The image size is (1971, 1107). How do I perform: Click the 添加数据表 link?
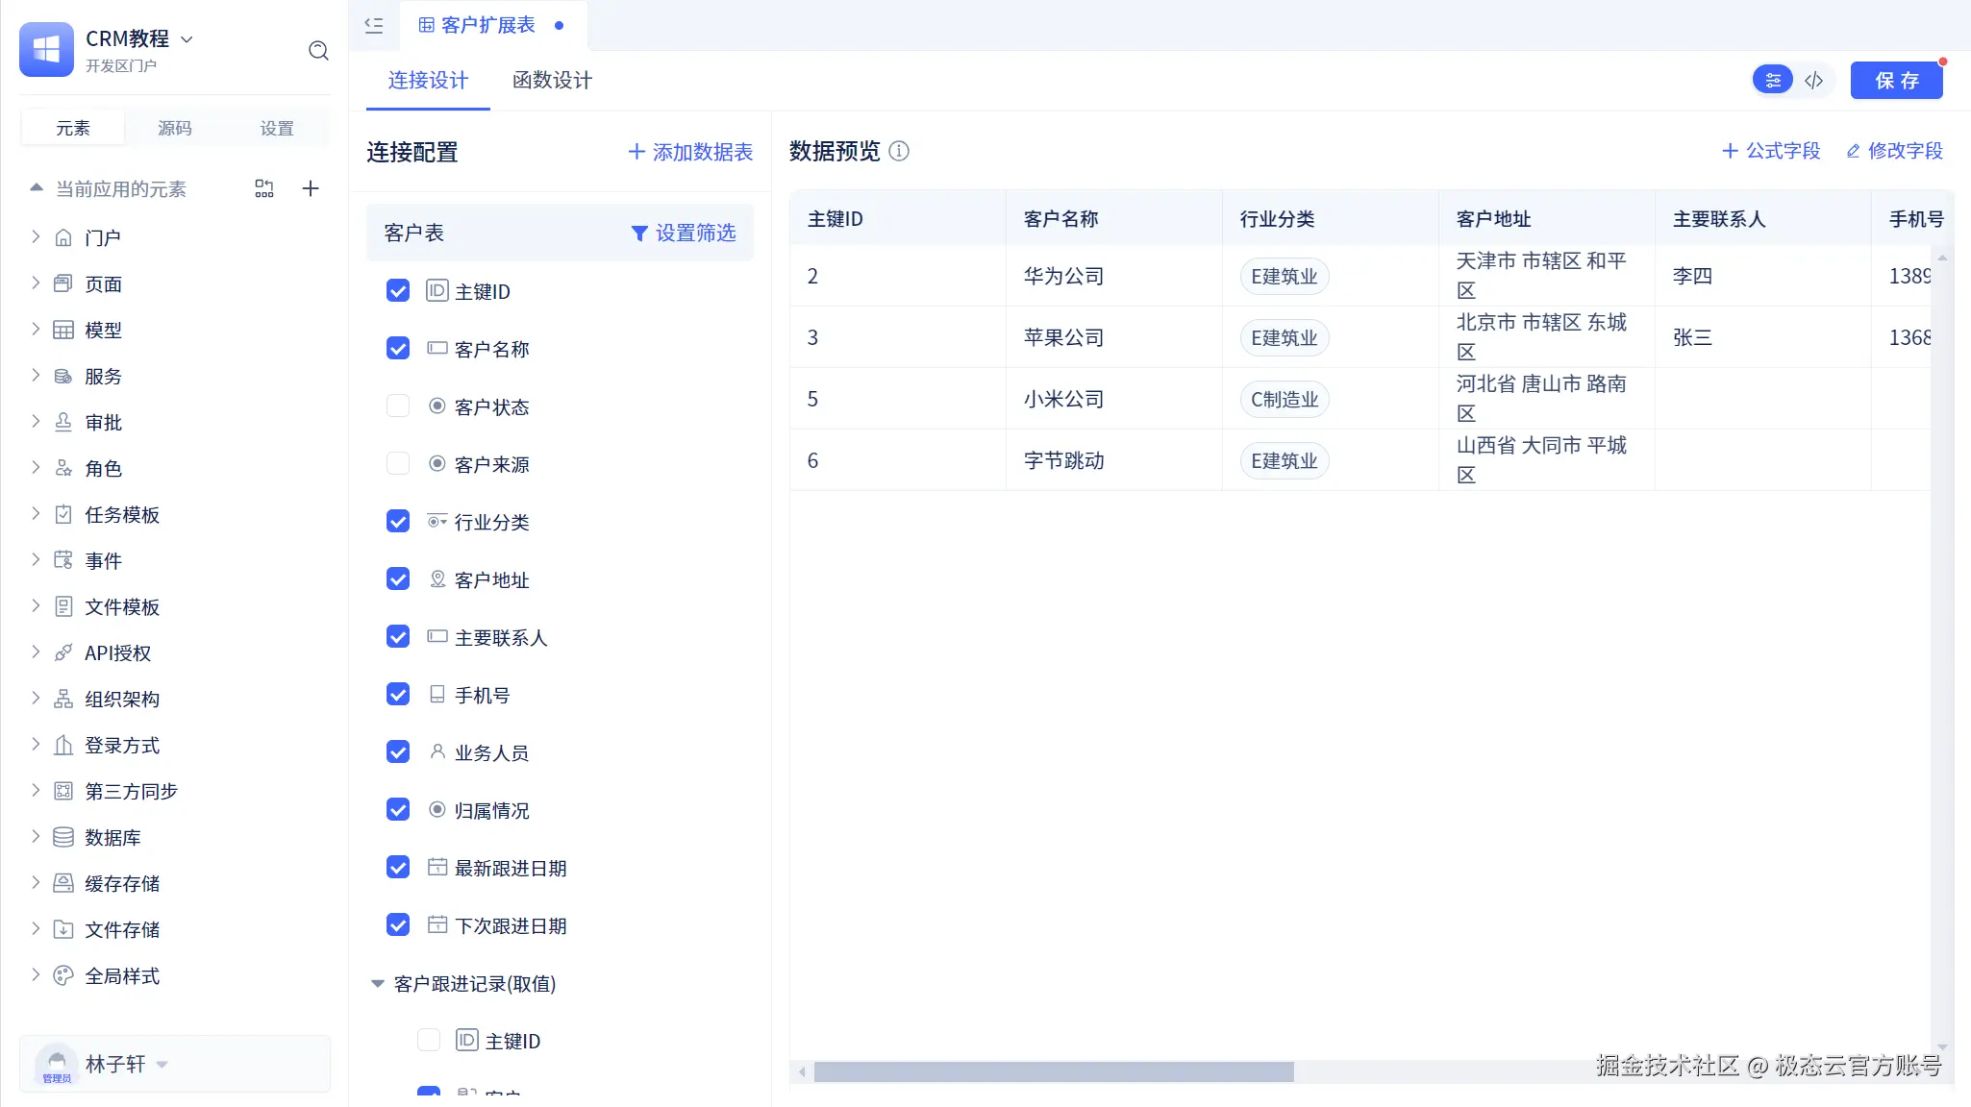tap(690, 152)
